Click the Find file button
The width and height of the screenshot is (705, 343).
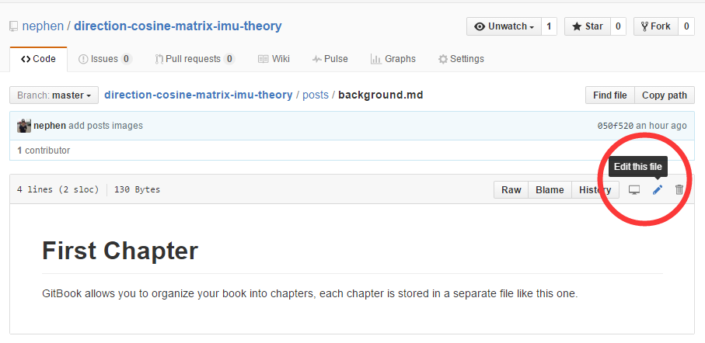pyautogui.click(x=609, y=95)
